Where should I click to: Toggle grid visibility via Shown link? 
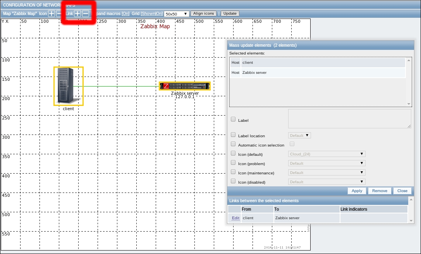[148, 14]
